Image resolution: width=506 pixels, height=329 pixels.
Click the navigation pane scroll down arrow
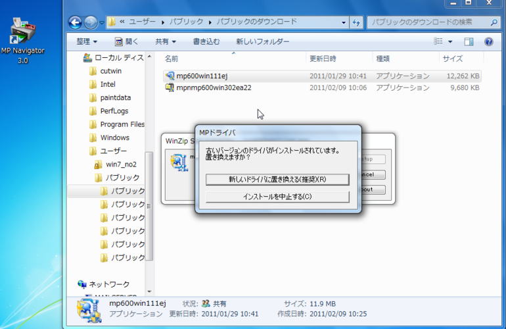[149, 291]
